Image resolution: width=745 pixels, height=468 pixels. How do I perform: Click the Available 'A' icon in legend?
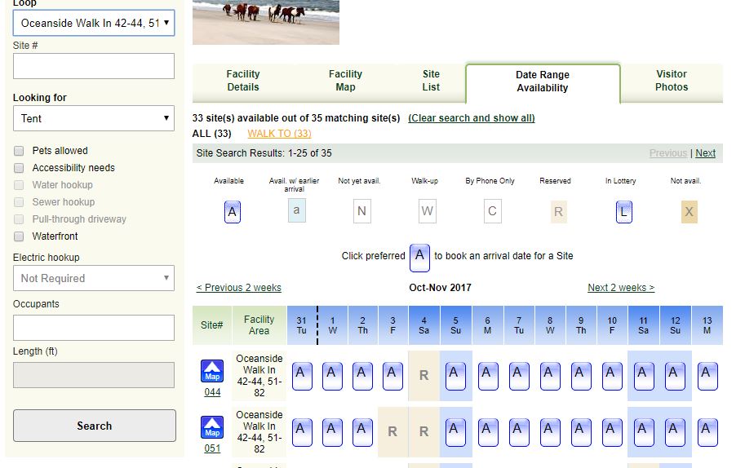pyautogui.click(x=233, y=212)
